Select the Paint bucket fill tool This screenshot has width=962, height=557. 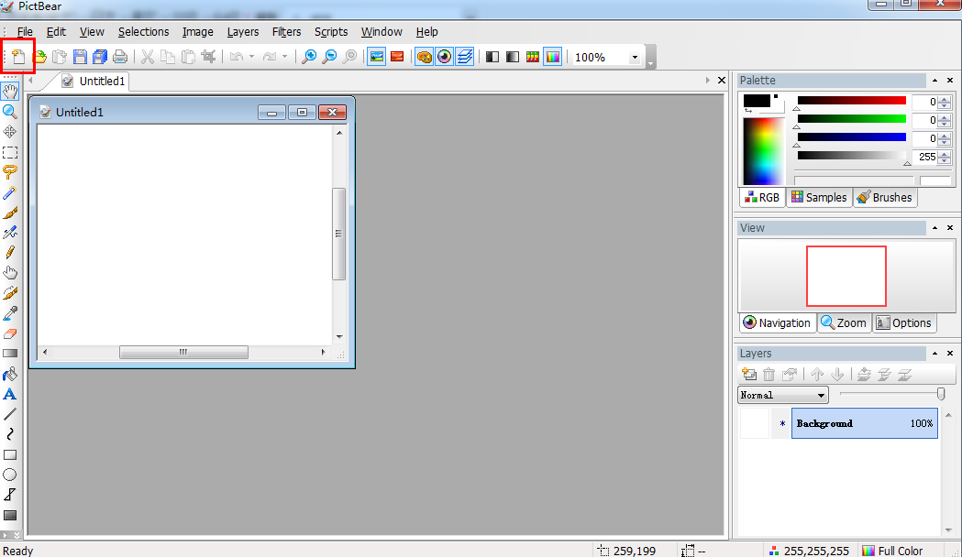[10, 374]
